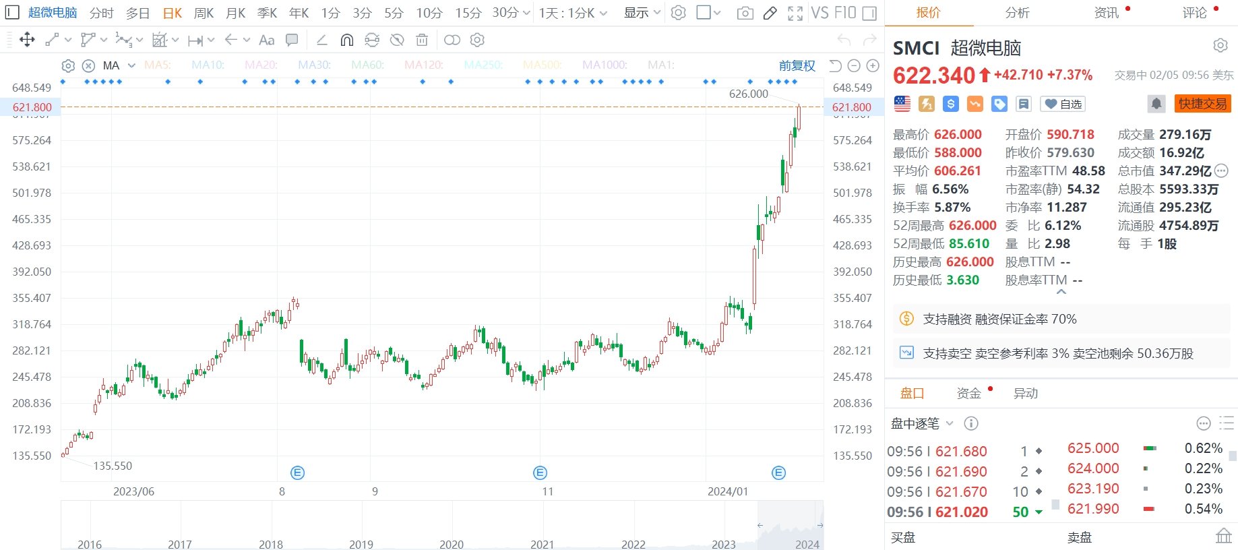
Task: Open quote panel settings gear beside 超微电脑
Action: click(1220, 45)
